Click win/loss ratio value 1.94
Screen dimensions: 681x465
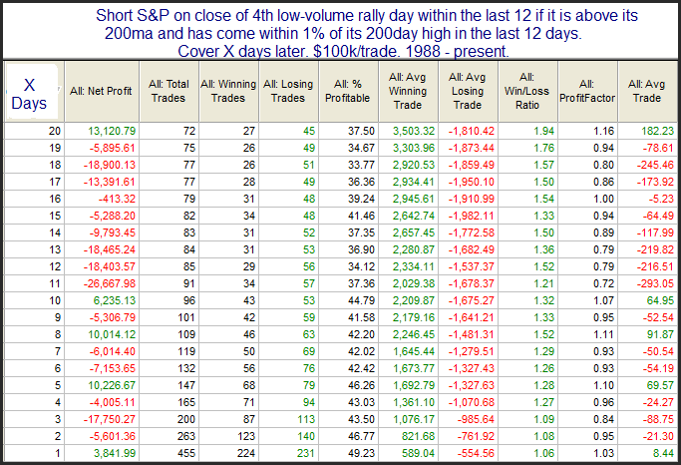tap(544, 131)
